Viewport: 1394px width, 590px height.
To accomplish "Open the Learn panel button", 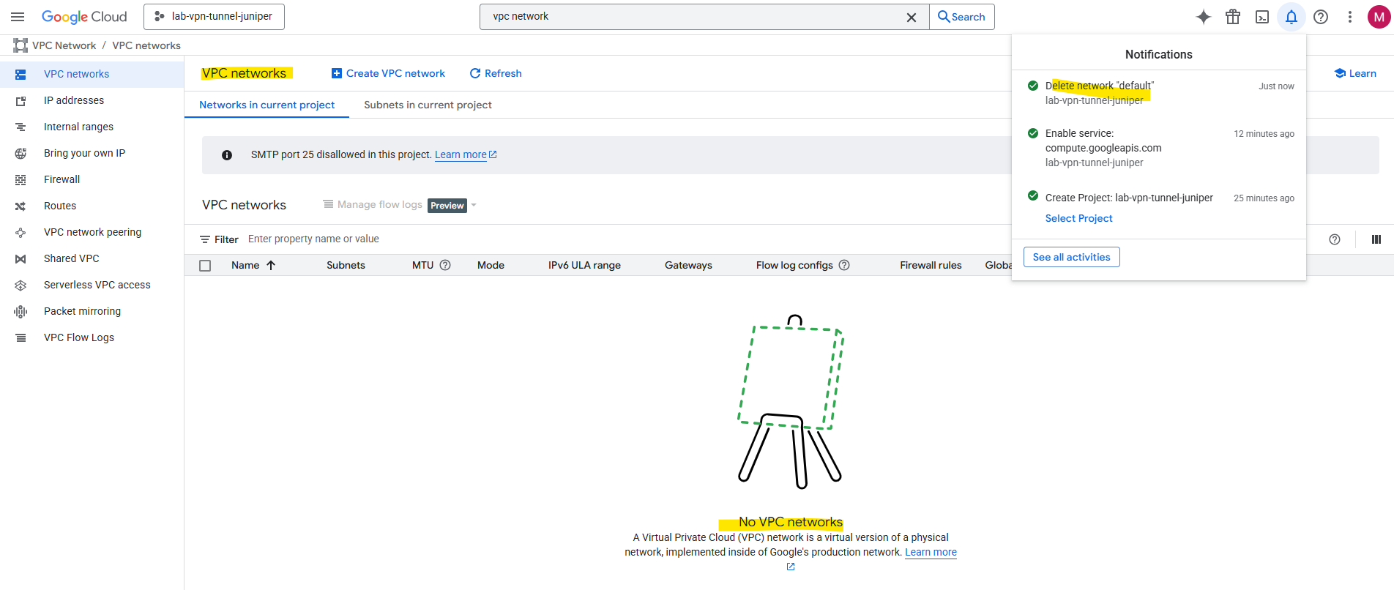I will [x=1355, y=73].
